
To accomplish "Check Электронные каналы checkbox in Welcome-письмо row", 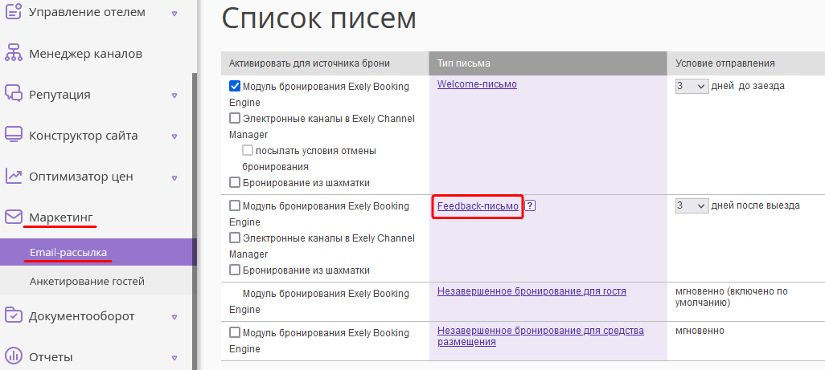I will (x=235, y=119).
